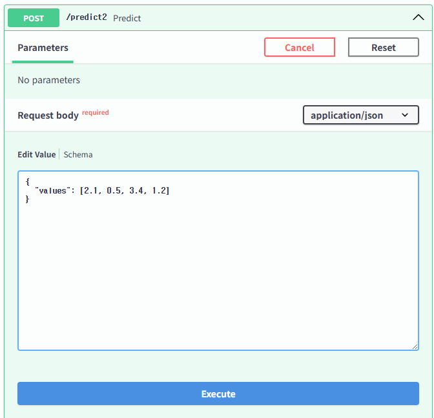Image resolution: width=434 pixels, height=418 pixels.
Task: Switch to the Edit Value view
Action: click(x=36, y=155)
